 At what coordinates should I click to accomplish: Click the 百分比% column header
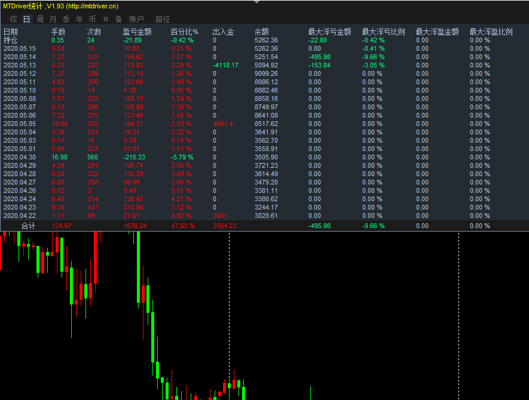click(184, 32)
